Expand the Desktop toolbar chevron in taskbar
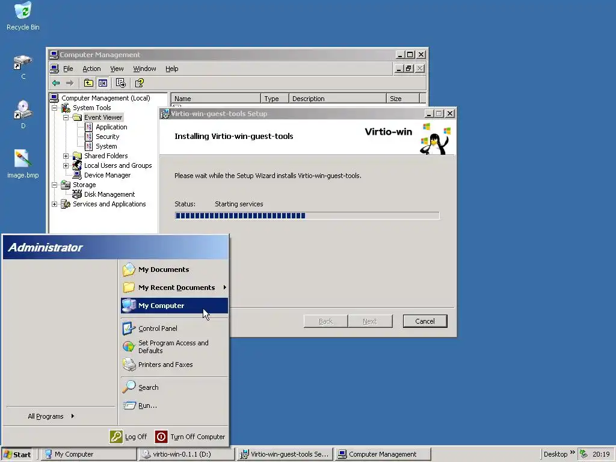 (x=573, y=452)
